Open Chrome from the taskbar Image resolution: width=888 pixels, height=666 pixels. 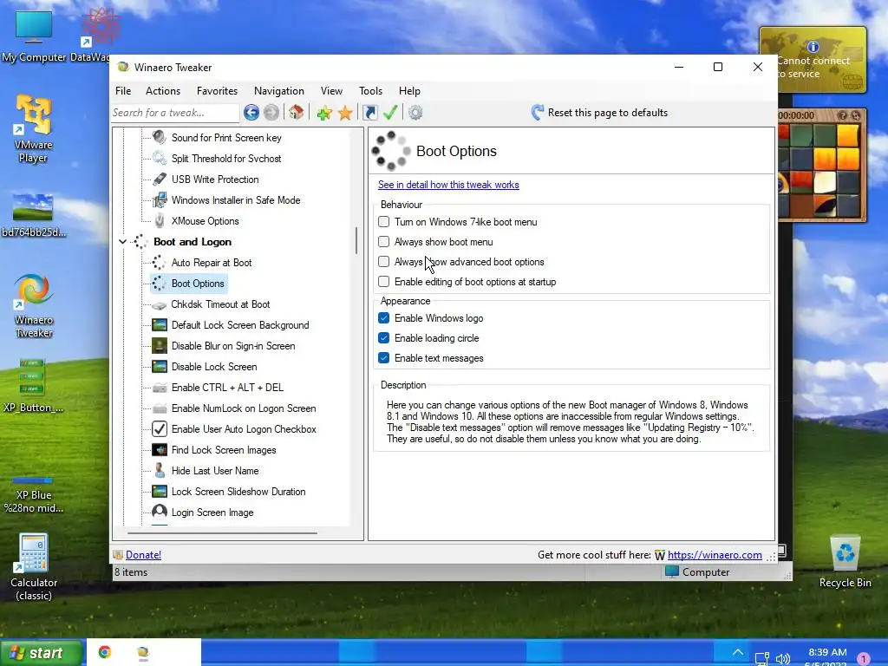(105, 652)
